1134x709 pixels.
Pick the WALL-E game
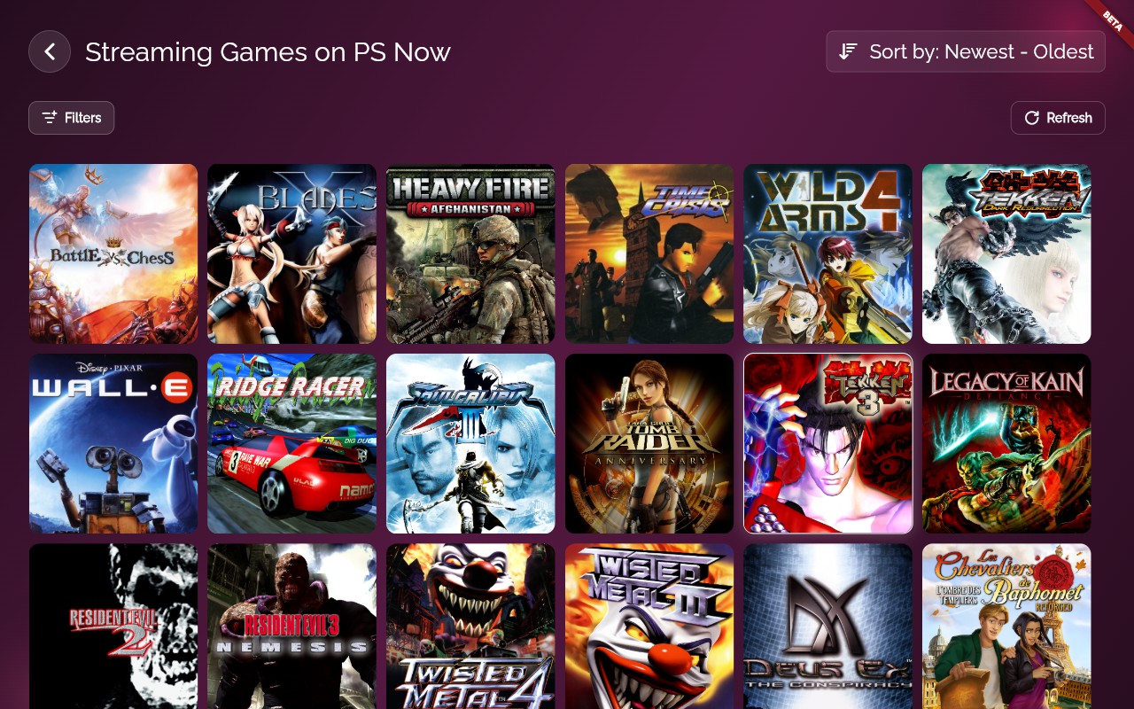[113, 444]
